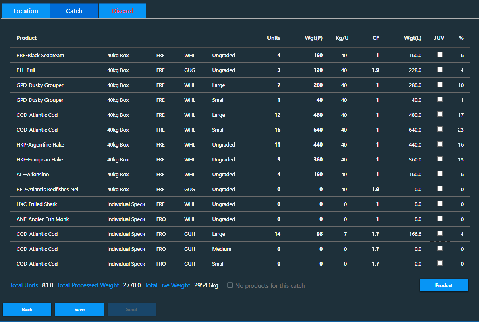
Task: Click Total Live Weight value 2954.6kg
Action: tap(206, 285)
